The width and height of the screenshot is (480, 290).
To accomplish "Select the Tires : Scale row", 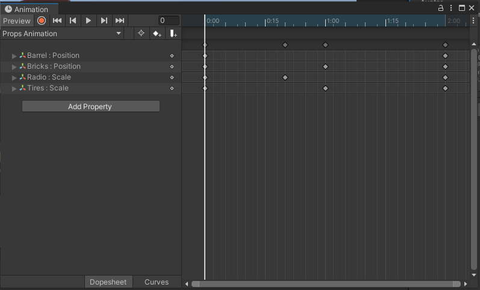I will 90,88.
